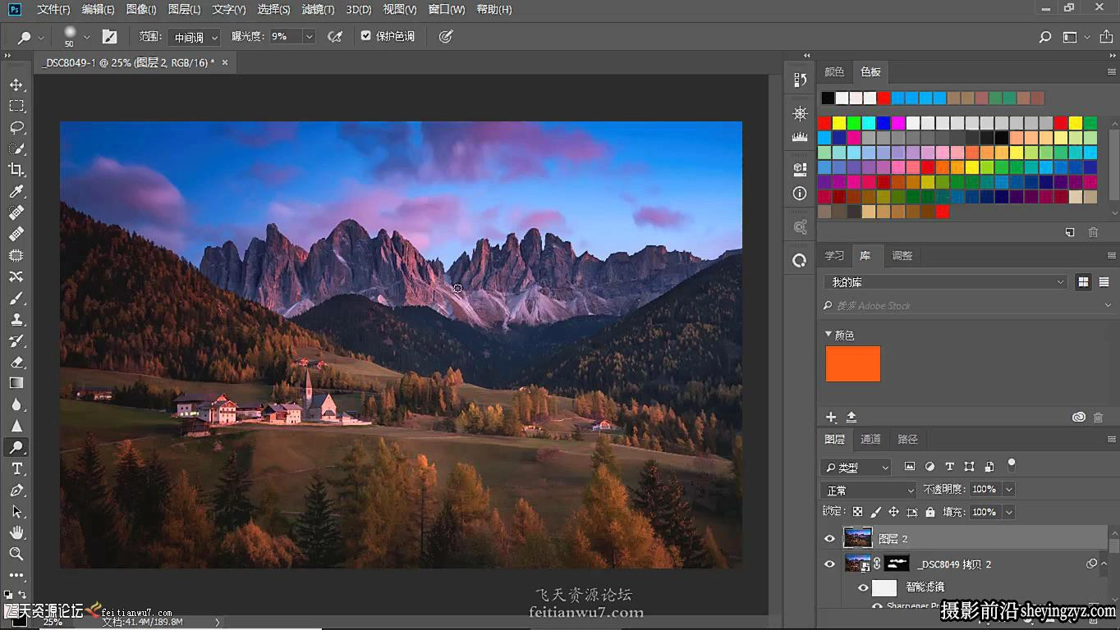Viewport: 1120px width, 630px height.
Task: Click the lock all icon in Layers
Action: click(x=930, y=512)
